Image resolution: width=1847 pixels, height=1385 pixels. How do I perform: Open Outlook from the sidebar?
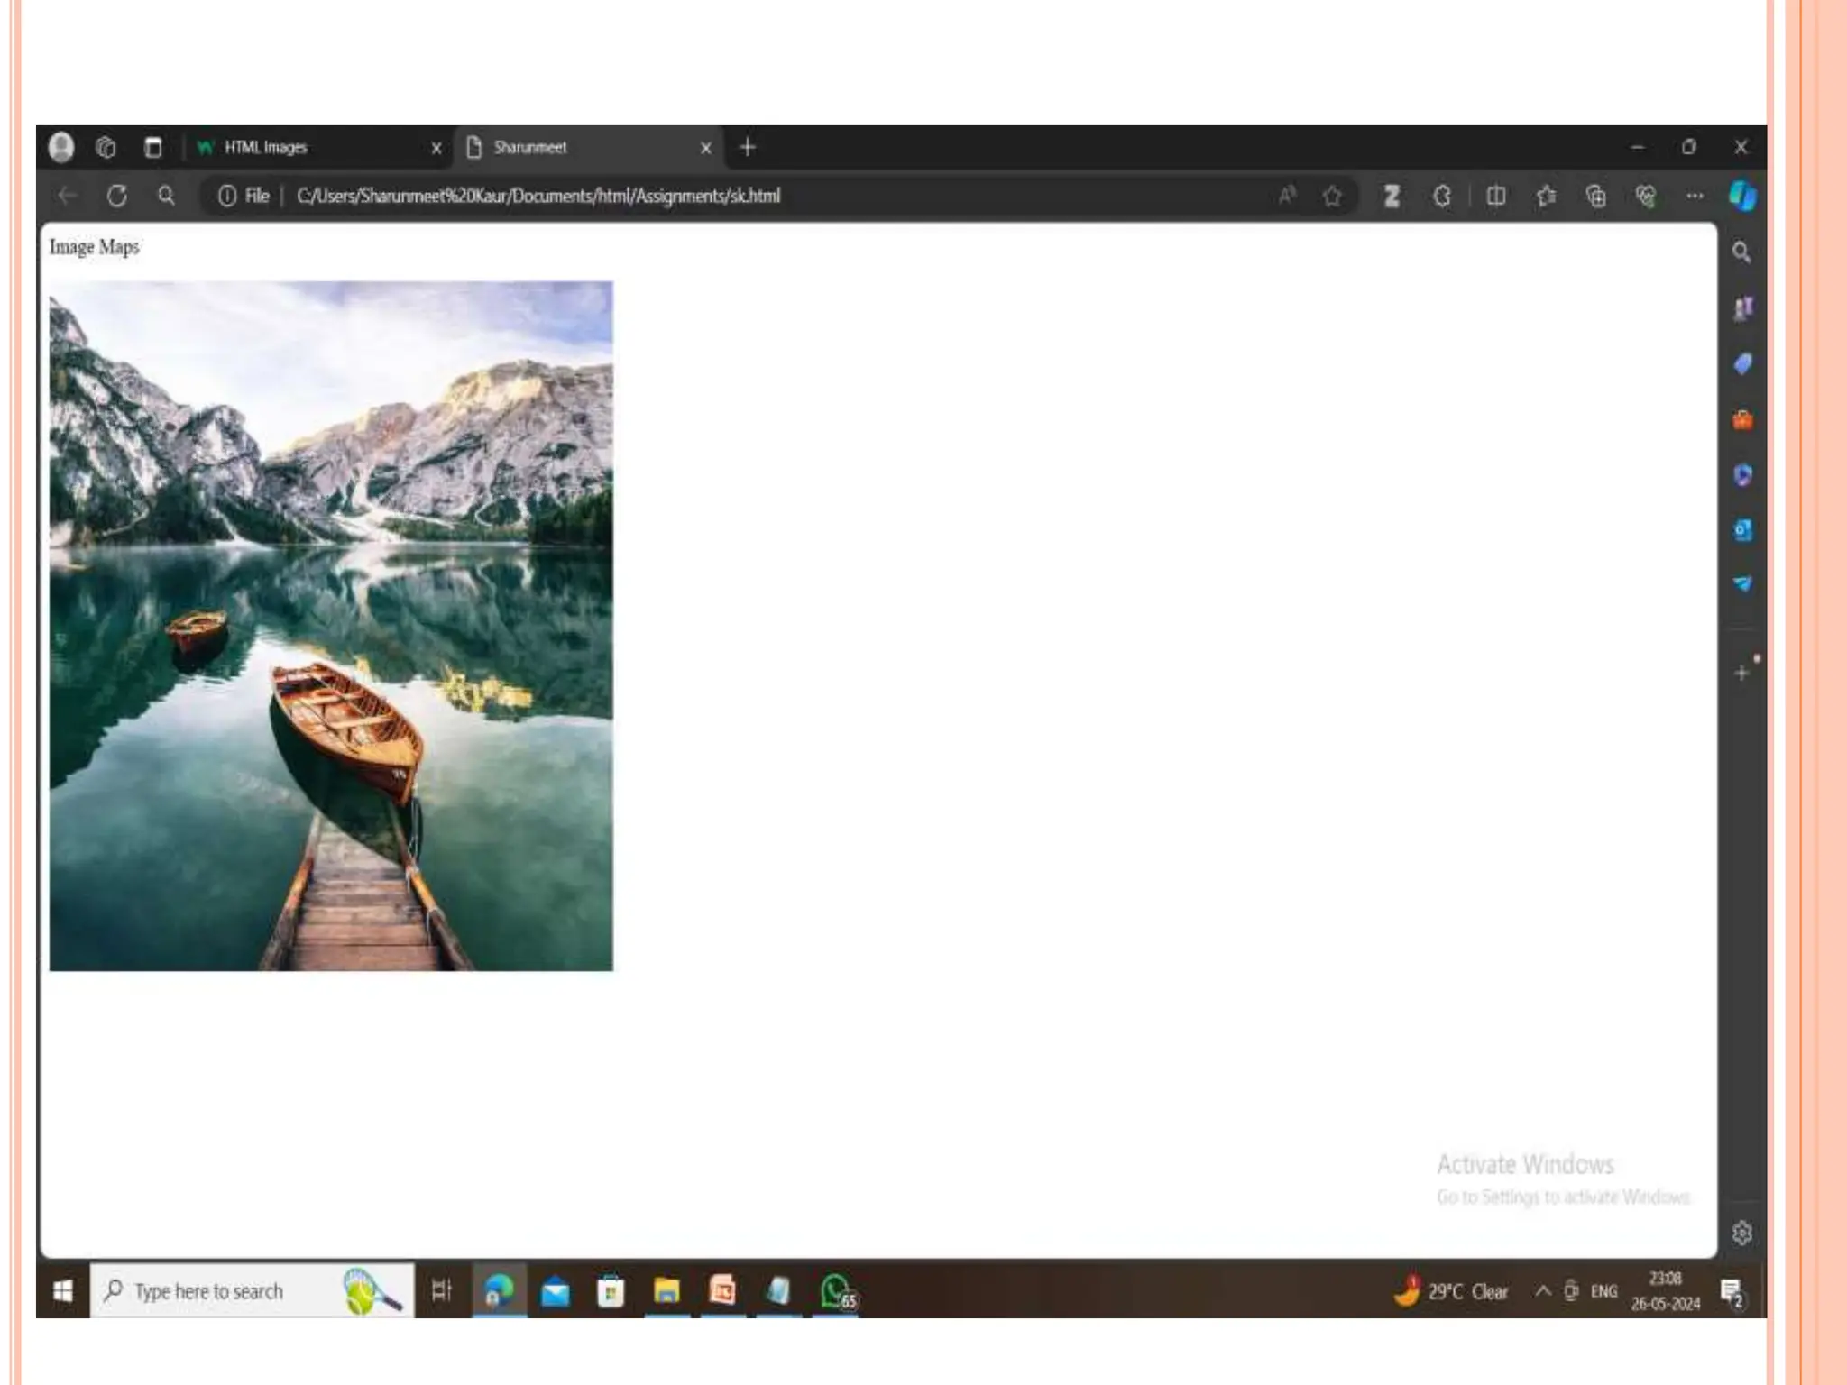click(x=1742, y=530)
